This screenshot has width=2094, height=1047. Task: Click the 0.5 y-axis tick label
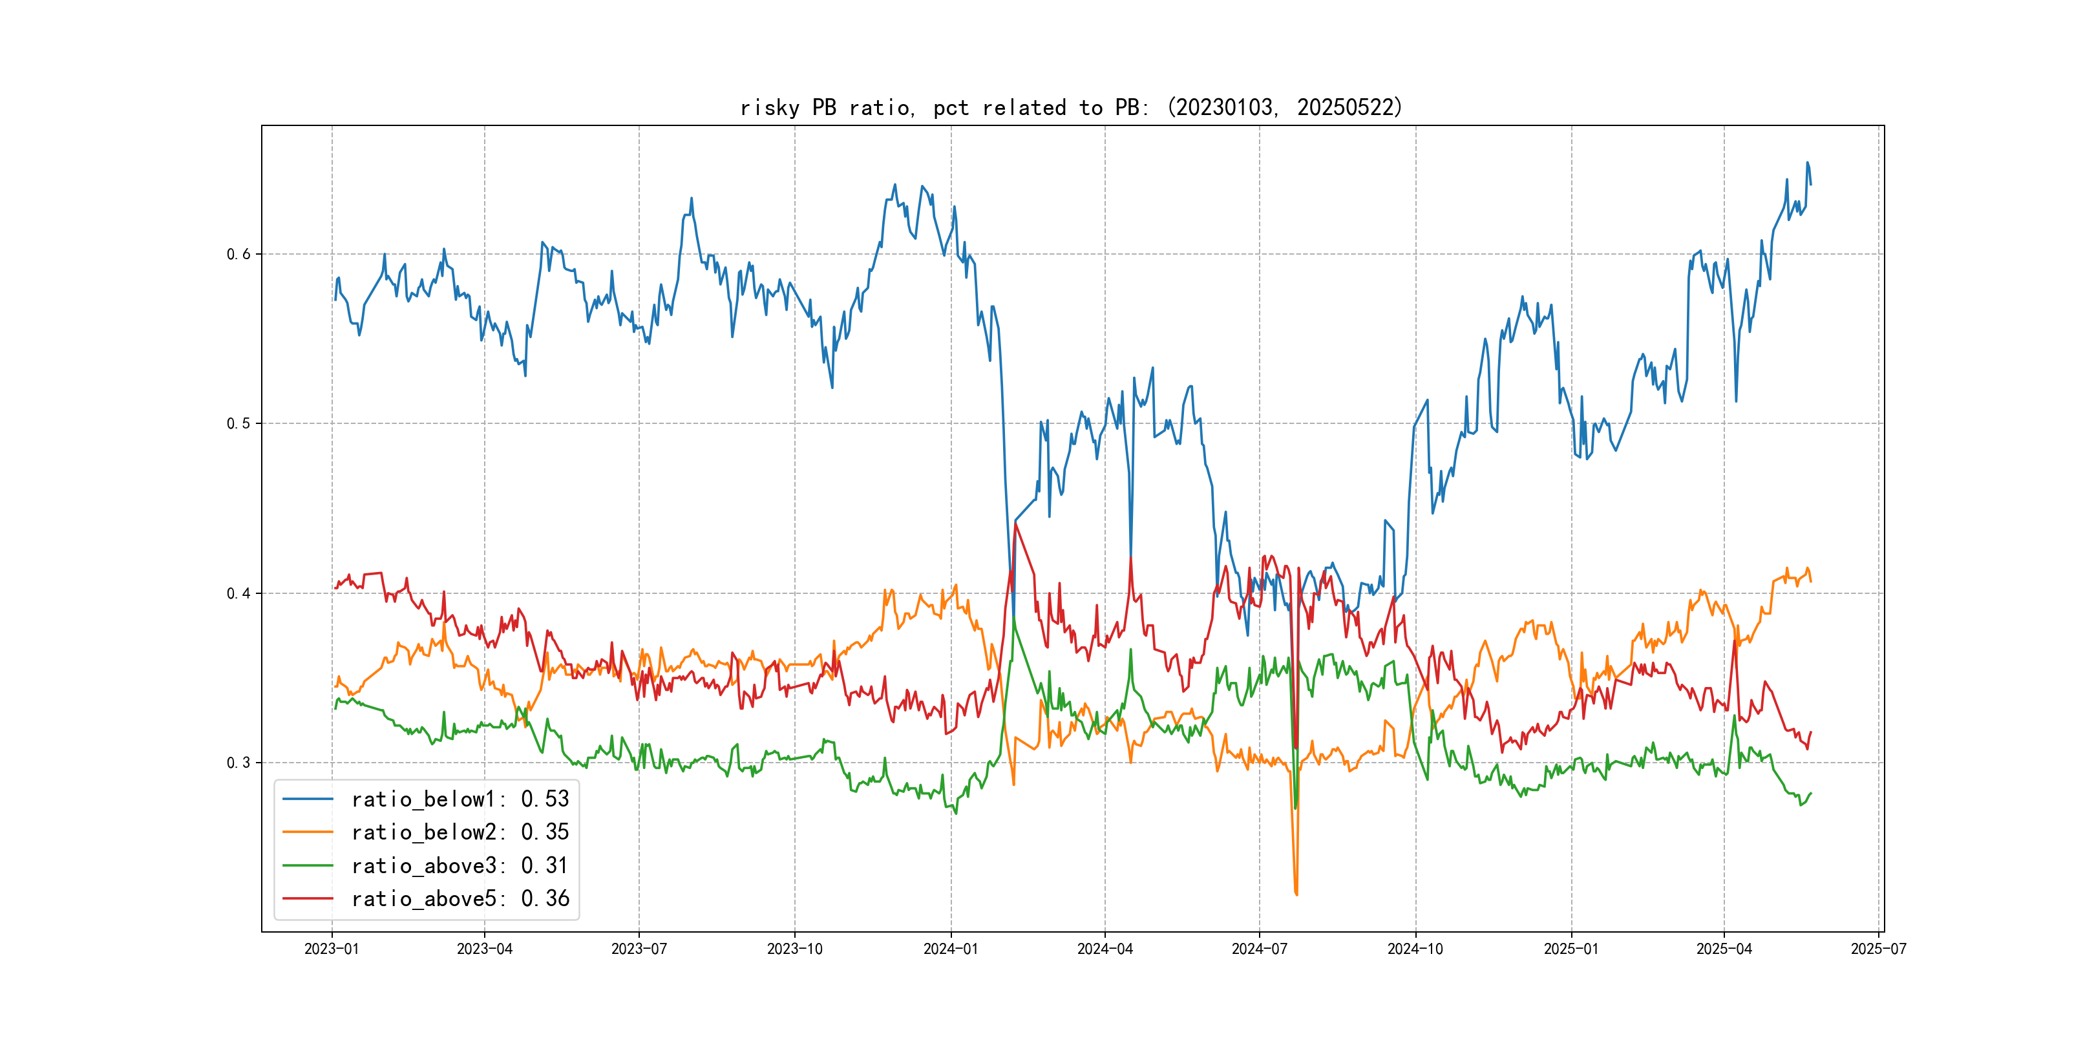[238, 423]
